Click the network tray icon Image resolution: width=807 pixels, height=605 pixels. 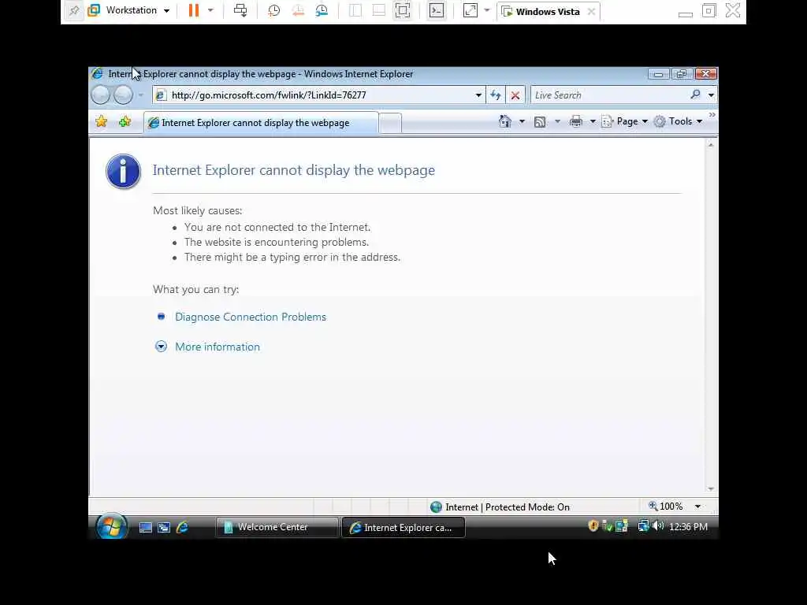tap(643, 525)
